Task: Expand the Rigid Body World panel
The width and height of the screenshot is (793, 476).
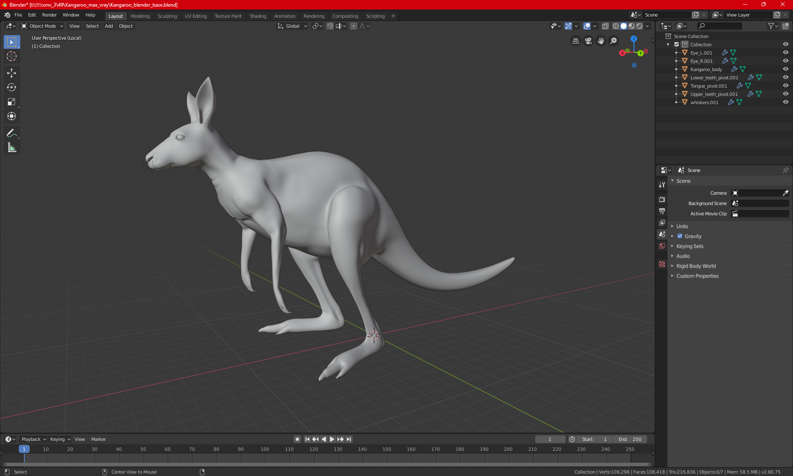Action: 696,266
